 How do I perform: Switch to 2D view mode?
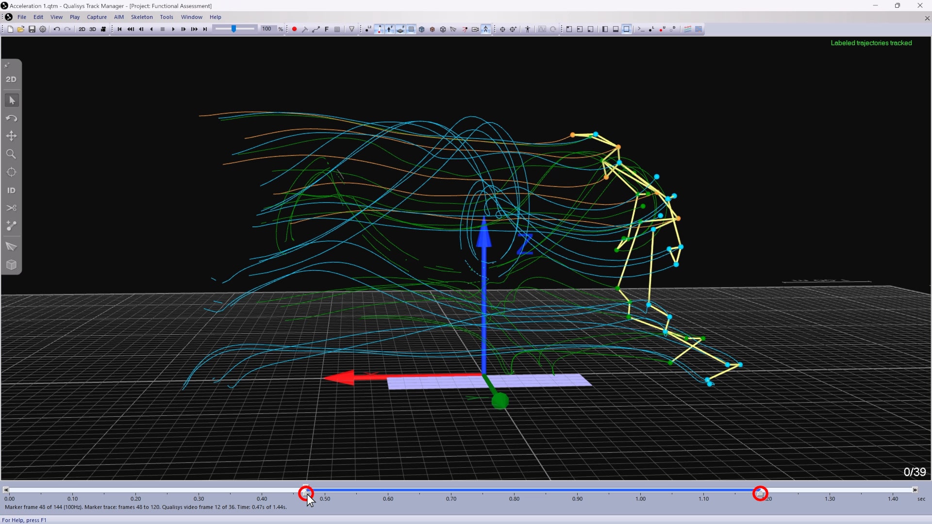[82, 29]
